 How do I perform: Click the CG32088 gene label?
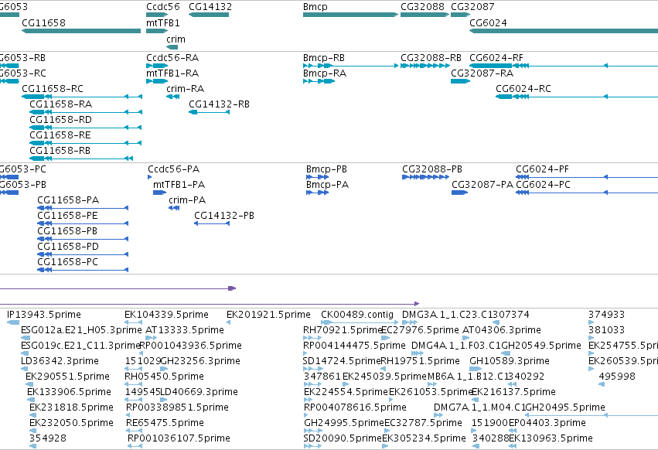coord(422,7)
